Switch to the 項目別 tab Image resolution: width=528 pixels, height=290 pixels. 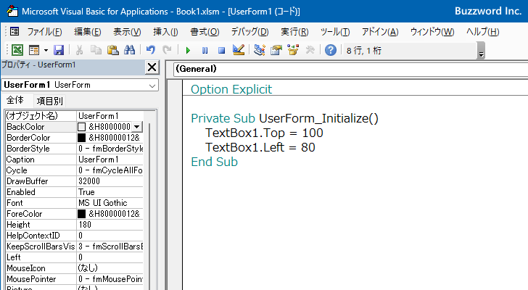tap(49, 101)
